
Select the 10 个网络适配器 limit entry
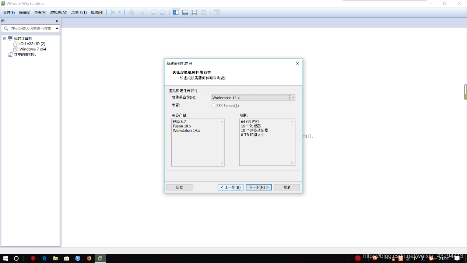coord(254,130)
